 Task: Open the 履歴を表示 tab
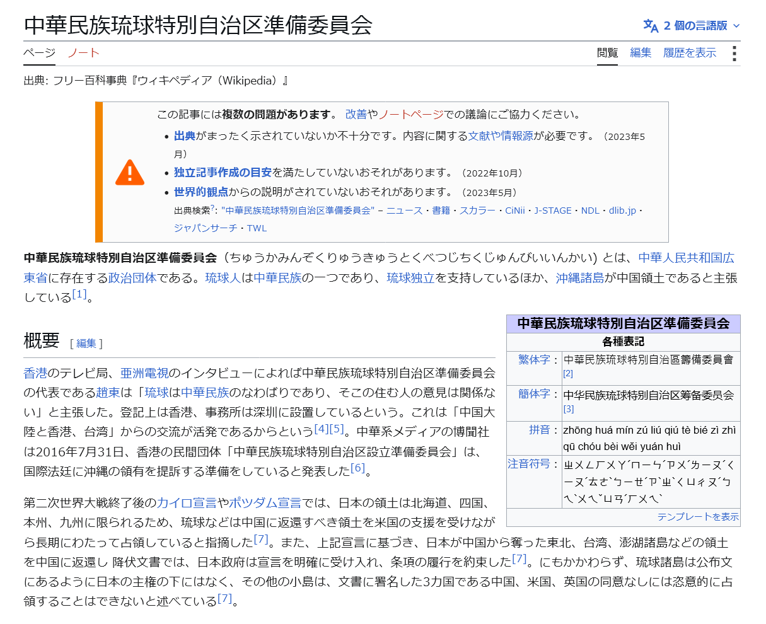690,53
